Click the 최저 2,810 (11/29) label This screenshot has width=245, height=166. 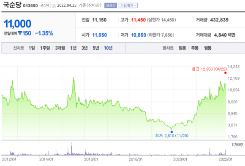pyautogui.click(x=171, y=136)
